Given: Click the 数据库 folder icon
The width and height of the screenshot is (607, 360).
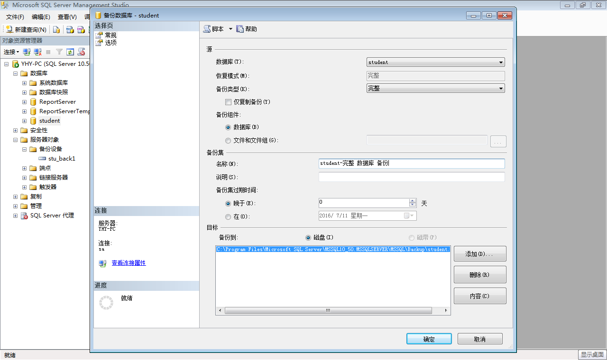Looking at the screenshot, I should 24,73.
